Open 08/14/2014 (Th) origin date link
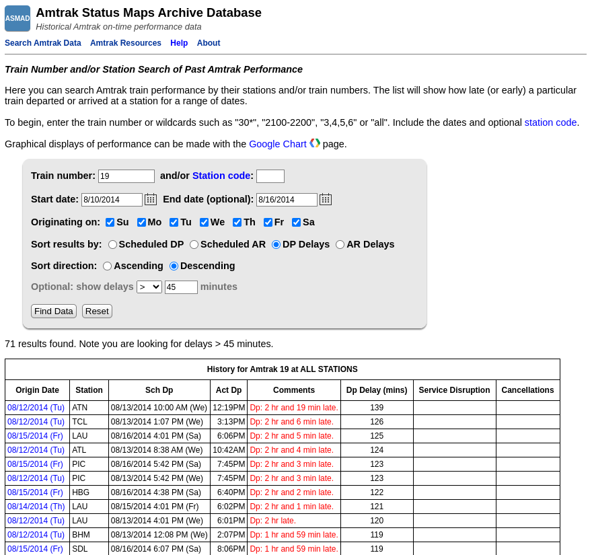The height and width of the screenshot is (555, 592). tap(36, 507)
